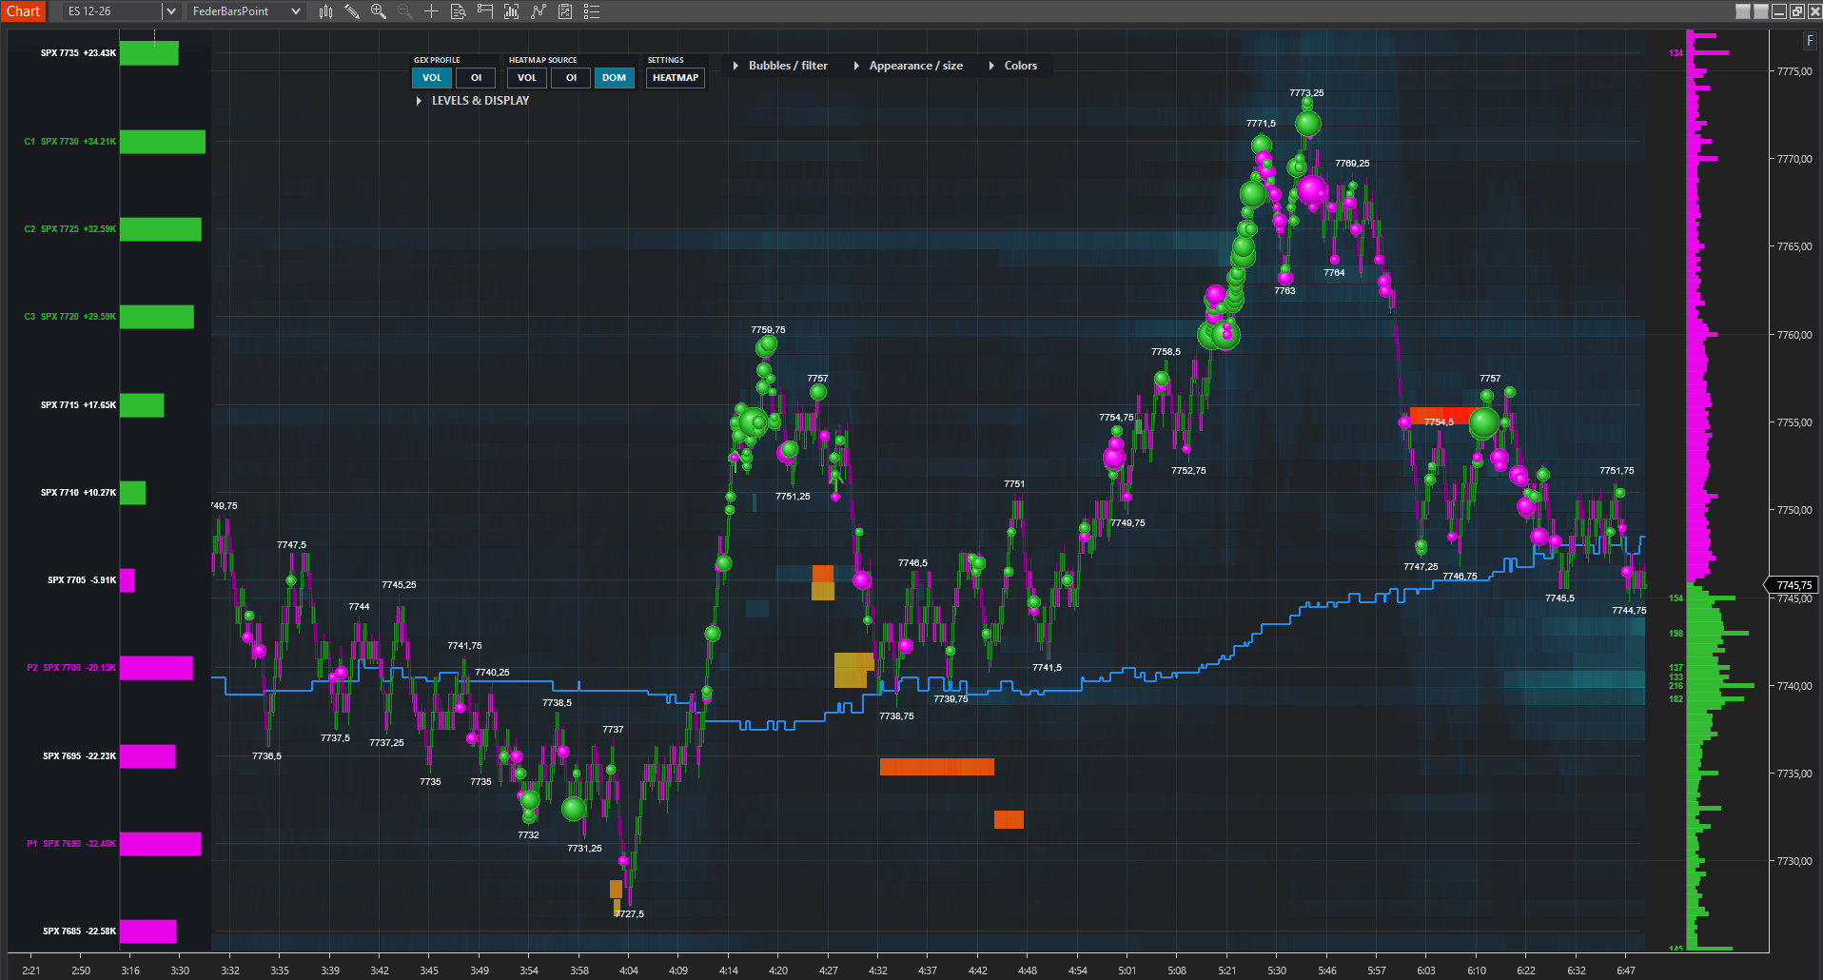Enable VOL for GEX Profile
The image size is (1823, 980).
(432, 78)
